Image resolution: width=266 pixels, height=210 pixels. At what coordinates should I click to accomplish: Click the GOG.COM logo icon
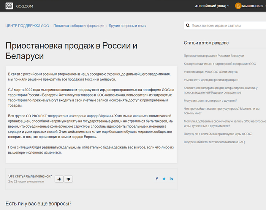pos(9,6)
